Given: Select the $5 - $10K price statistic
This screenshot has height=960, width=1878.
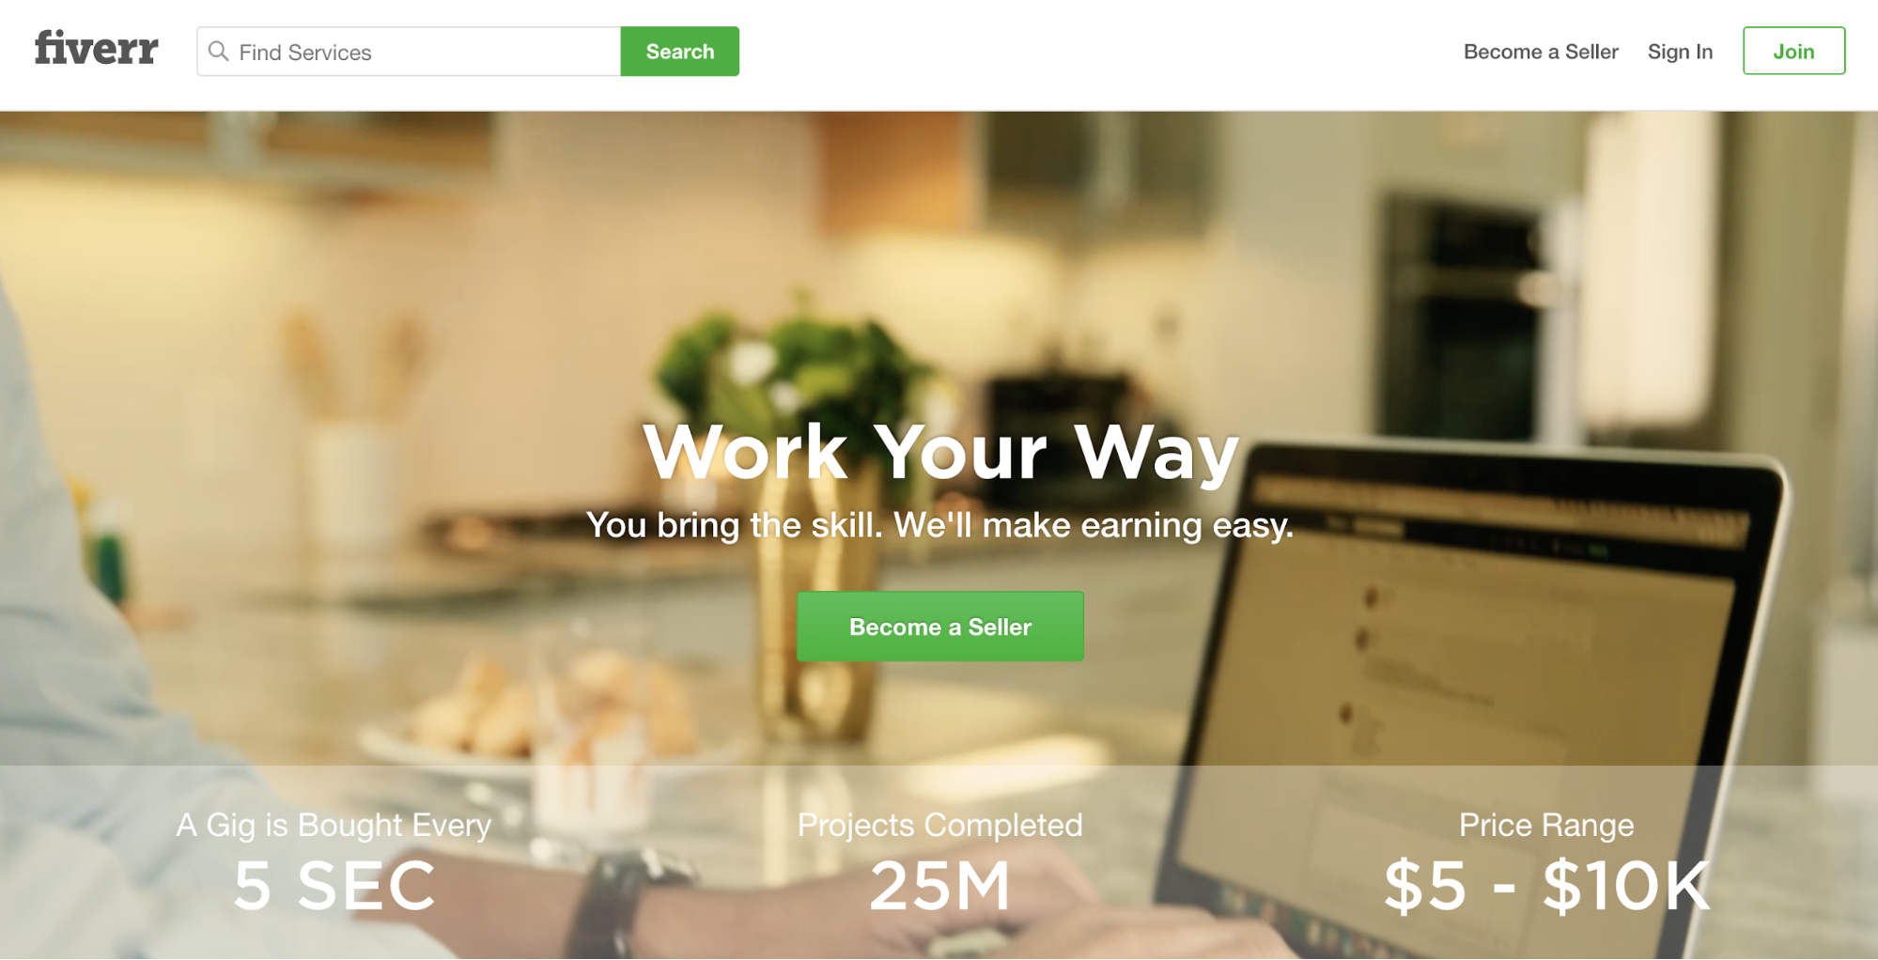Looking at the screenshot, I should point(1547,885).
